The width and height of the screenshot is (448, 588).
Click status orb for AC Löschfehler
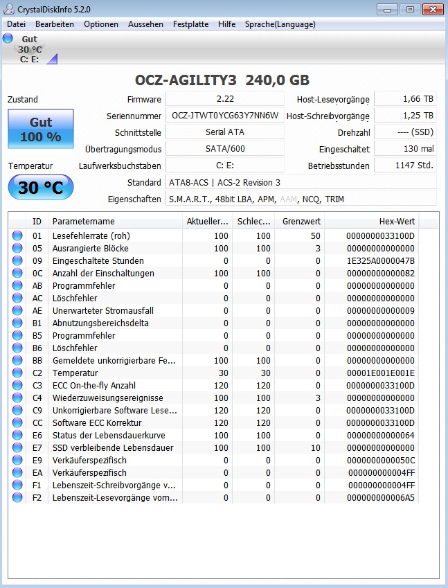(x=17, y=298)
